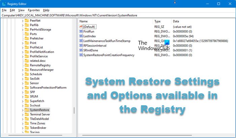Expand the PerHwIdStorage key

click(23, 30)
